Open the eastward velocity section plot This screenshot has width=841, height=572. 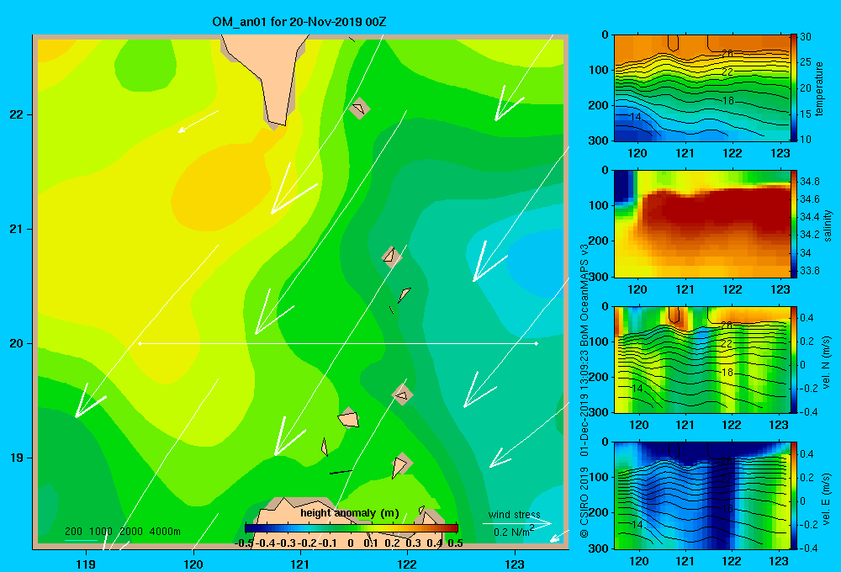coord(701,495)
